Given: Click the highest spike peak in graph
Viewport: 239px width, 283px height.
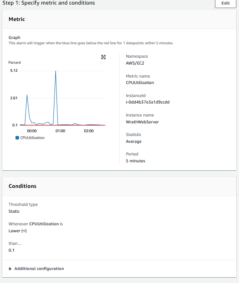Looking at the screenshot, I should [56, 71].
